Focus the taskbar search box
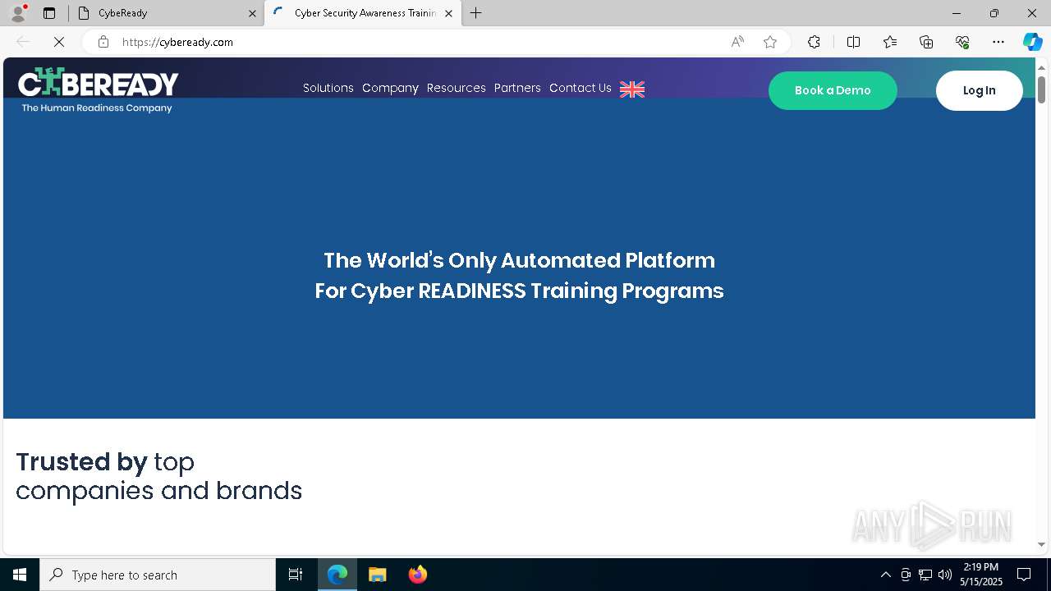Screen dimensions: 1051x591 coord(158,575)
